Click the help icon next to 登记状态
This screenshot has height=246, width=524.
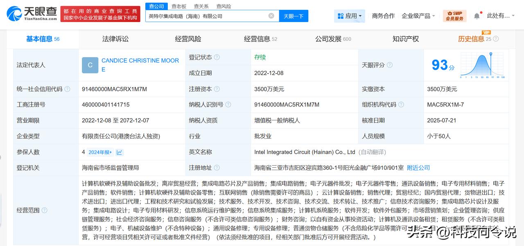point(217,58)
